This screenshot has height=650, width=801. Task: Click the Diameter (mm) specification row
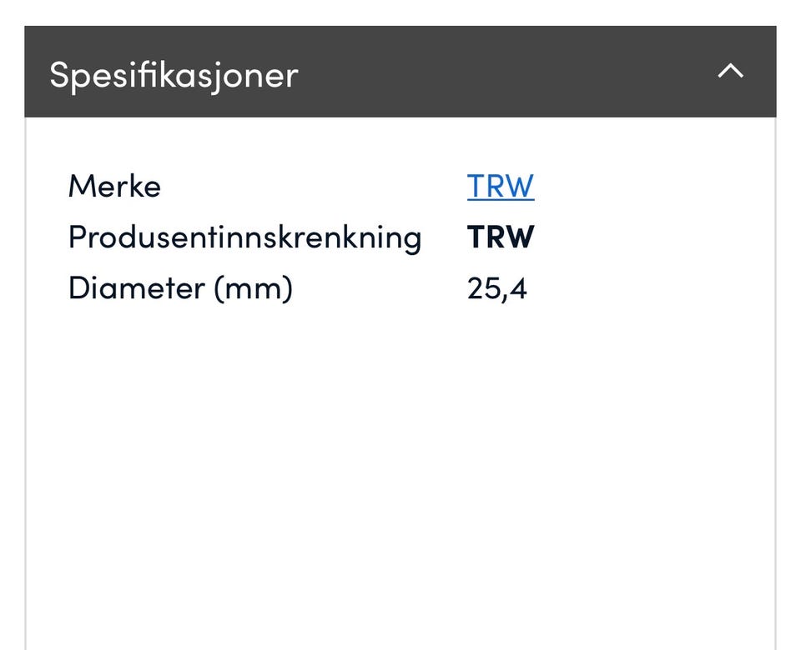click(x=400, y=289)
